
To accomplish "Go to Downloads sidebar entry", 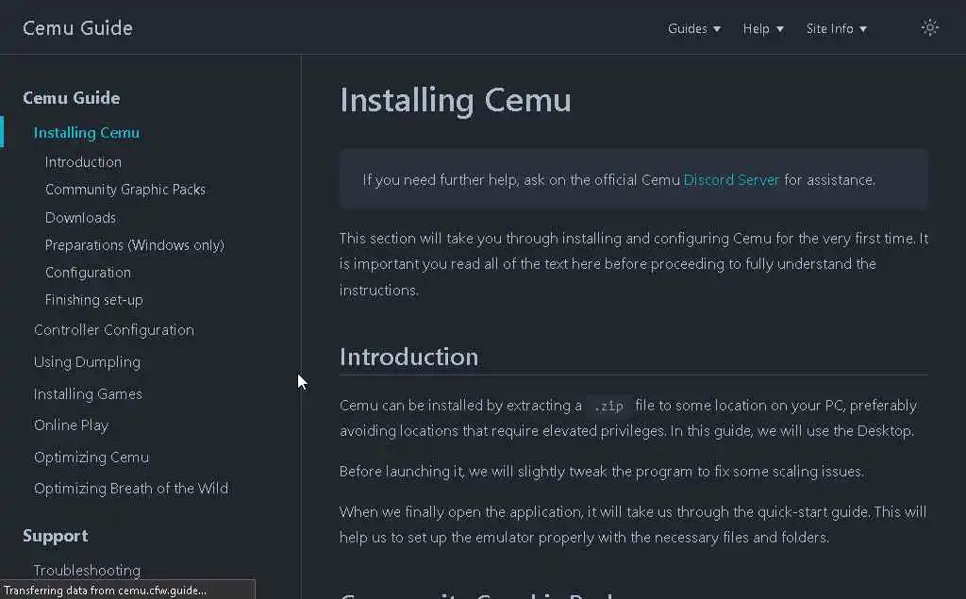I will [80, 218].
